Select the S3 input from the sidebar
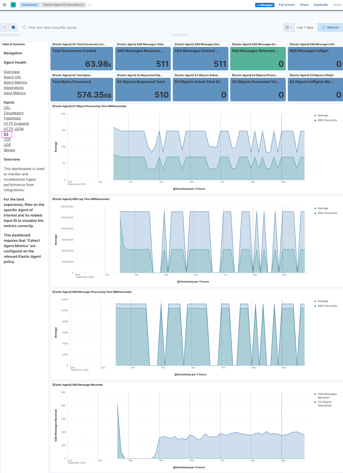Image resolution: width=343 pixels, height=473 pixels. pos(7,134)
